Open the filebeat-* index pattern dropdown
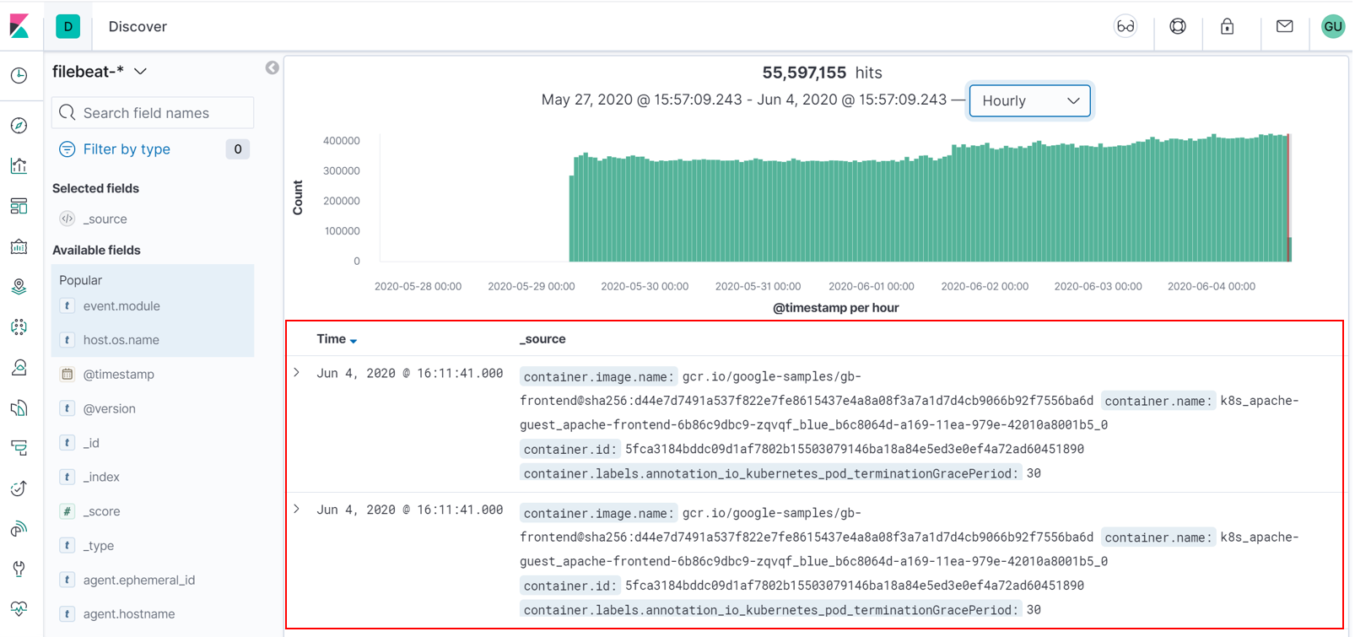This screenshot has height=637, width=1355. coord(100,72)
